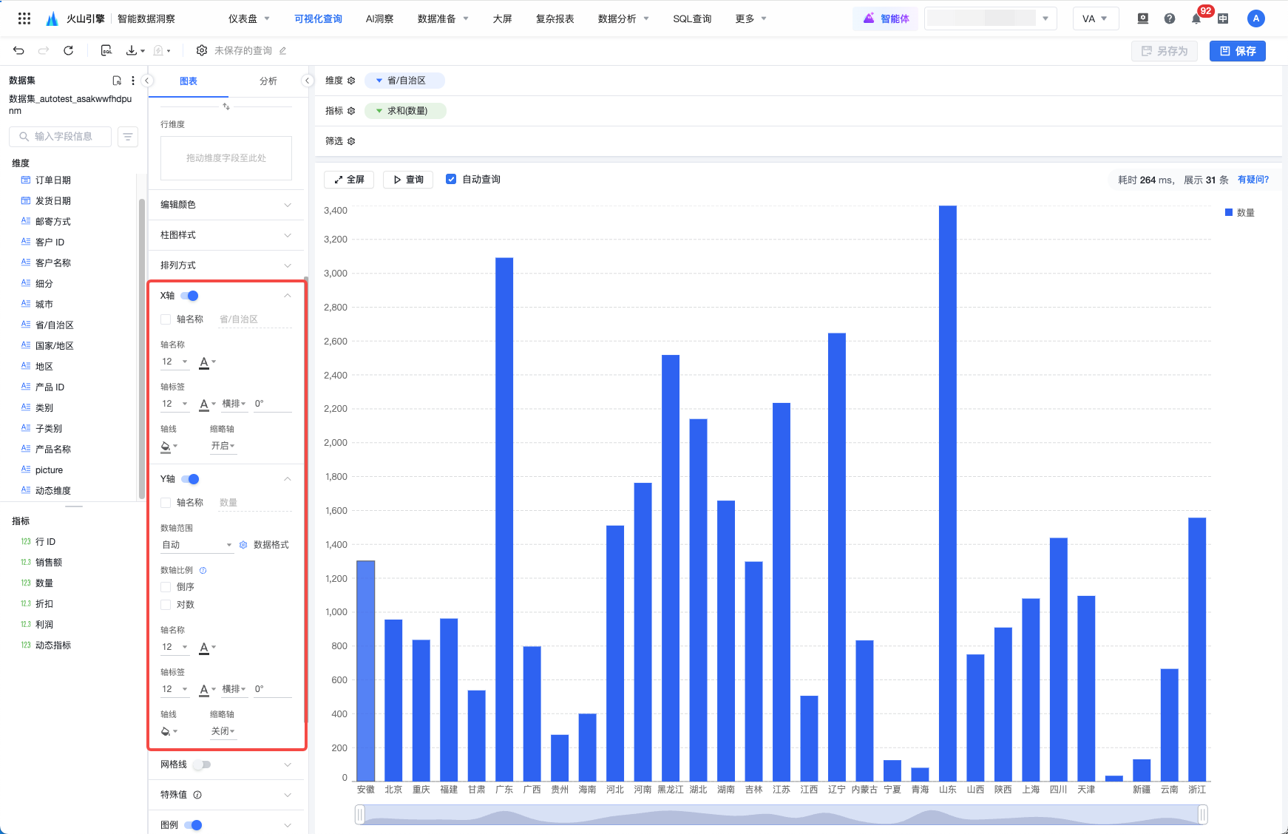
Task: Open the notifications bell icon
Action: [1196, 18]
